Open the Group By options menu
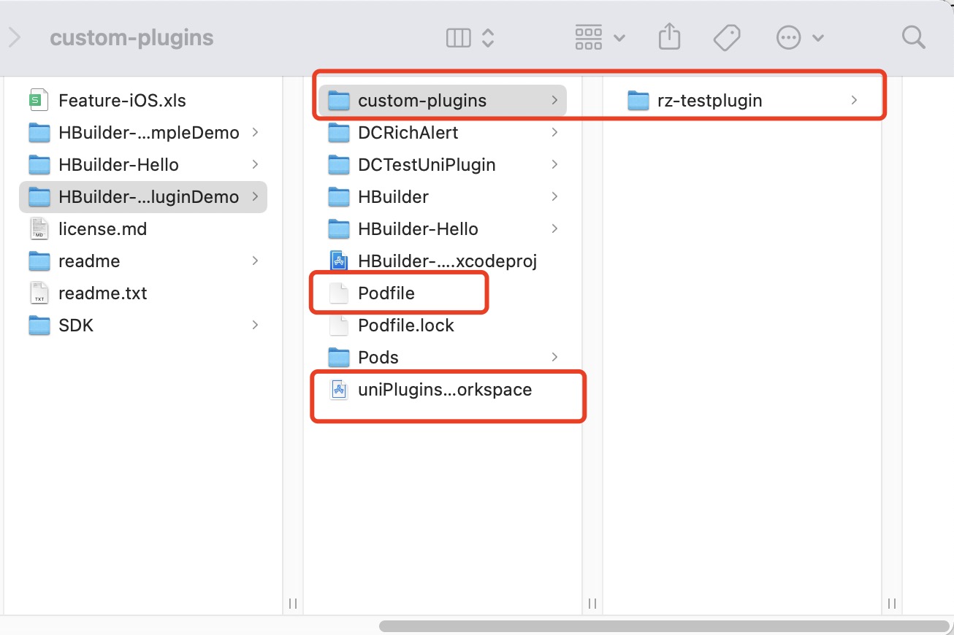Screen dimensions: 954x635 click(600, 37)
